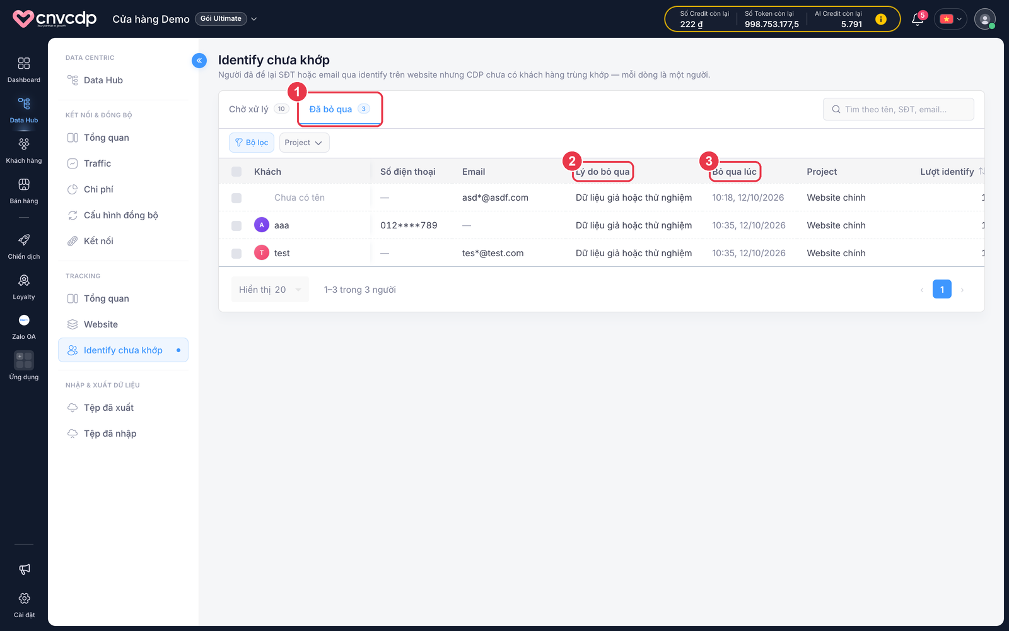Click the Gói Ultimate plan badge
1009x631 pixels.
221,19
